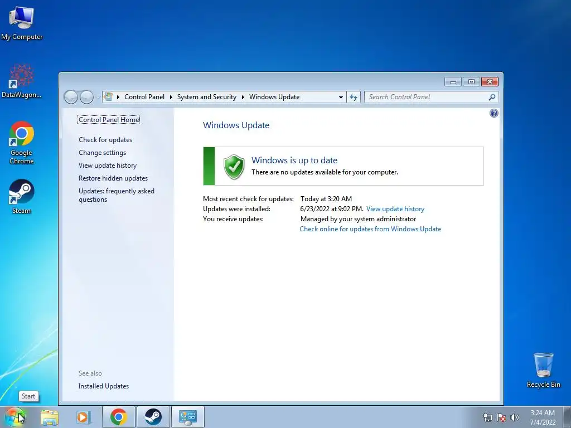571x428 pixels.
Task: Expand arrow after System and Security breadcrumb
Action: click(243, 97)
